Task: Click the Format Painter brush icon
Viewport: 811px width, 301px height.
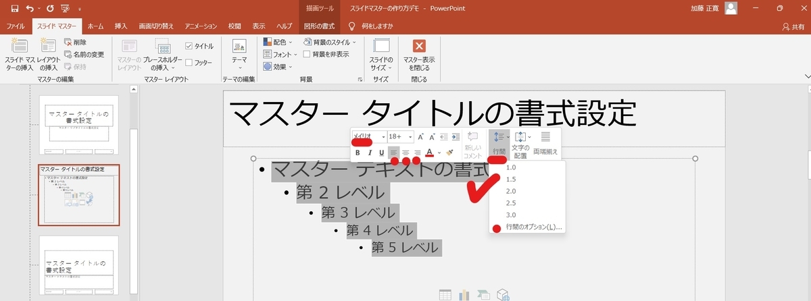Action: (x=450, y=153)
